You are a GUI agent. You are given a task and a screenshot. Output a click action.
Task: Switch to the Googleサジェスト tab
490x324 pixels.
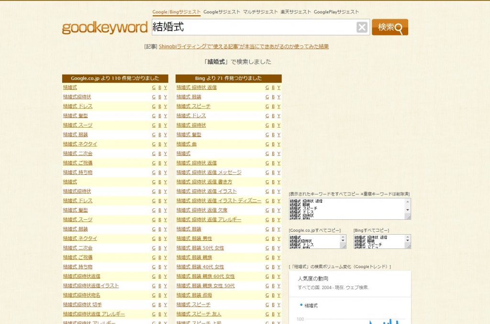point(222,12)
